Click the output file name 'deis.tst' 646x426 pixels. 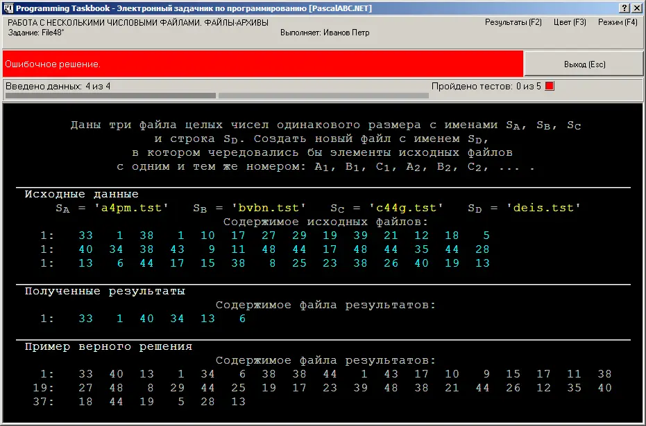click(543, 208)
